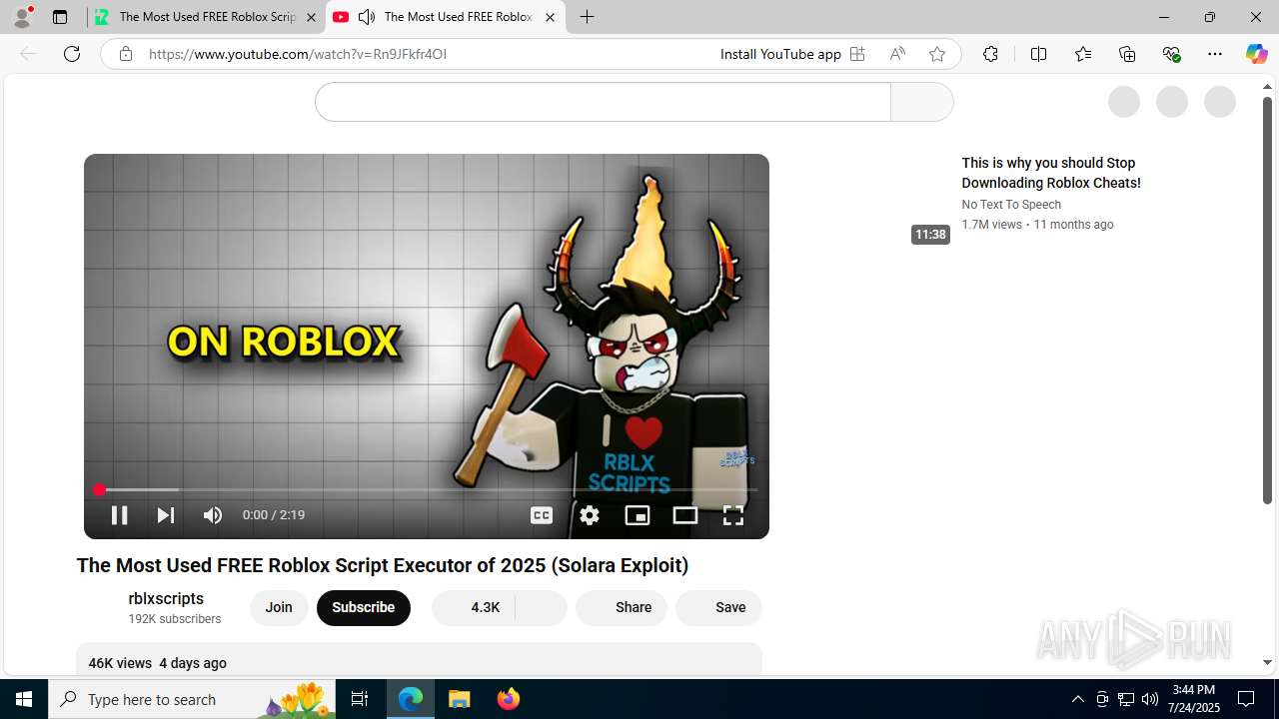Like the video with 4.3K likes

pyautogui.click(x=474, y=607)
